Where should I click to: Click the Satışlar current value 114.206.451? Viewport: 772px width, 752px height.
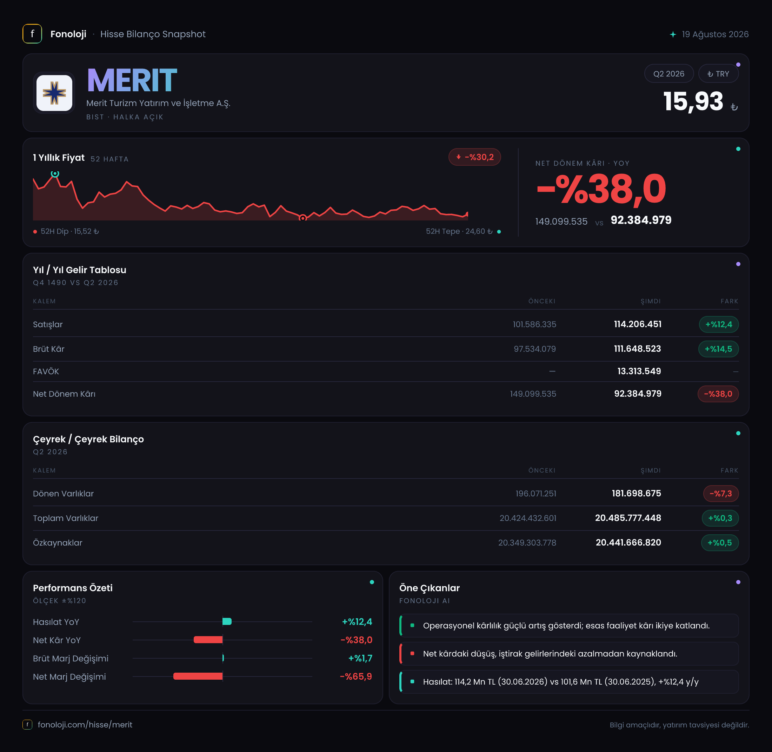tap(637, 324)
